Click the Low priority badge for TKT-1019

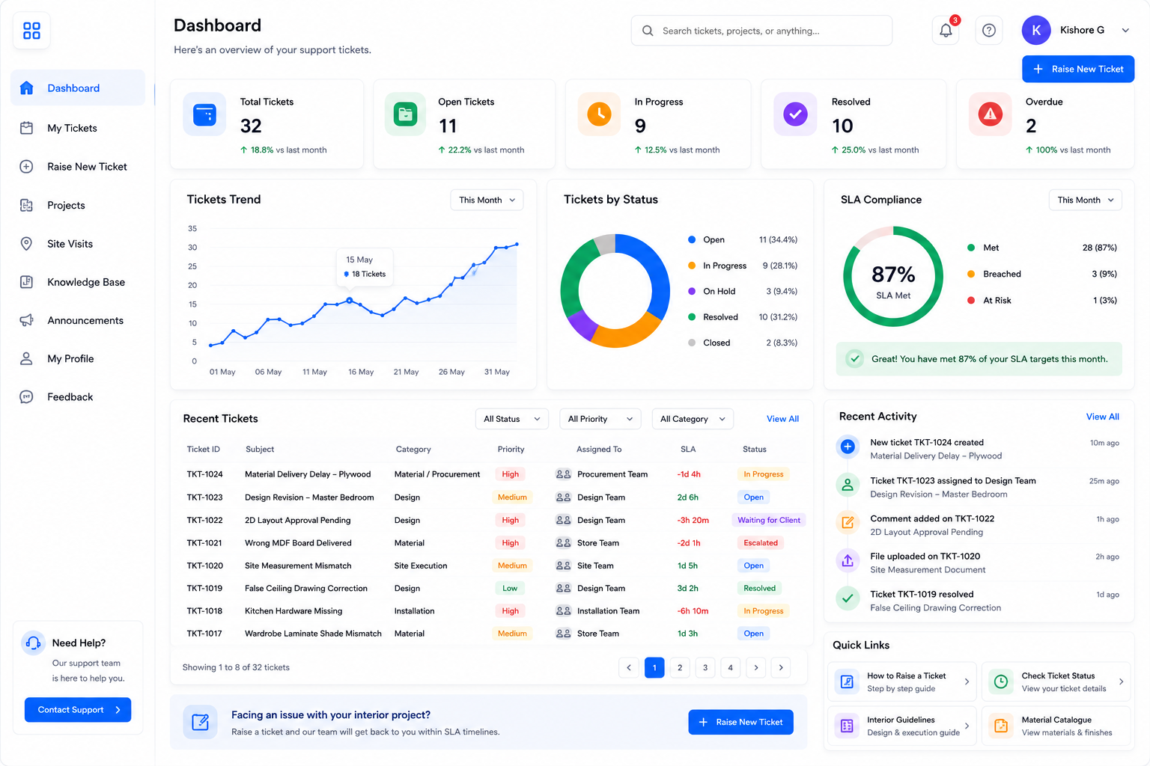[510, 589]
